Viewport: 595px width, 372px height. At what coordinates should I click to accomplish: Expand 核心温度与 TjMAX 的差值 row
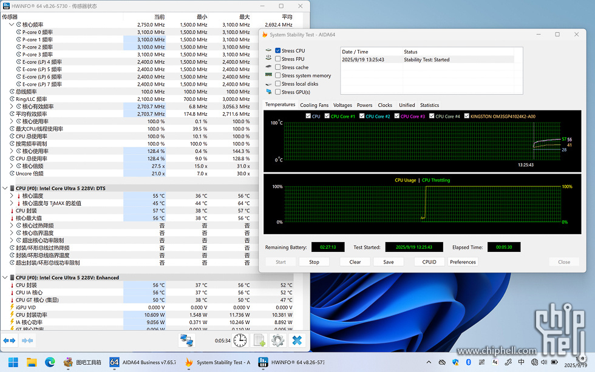coord(12,203)
